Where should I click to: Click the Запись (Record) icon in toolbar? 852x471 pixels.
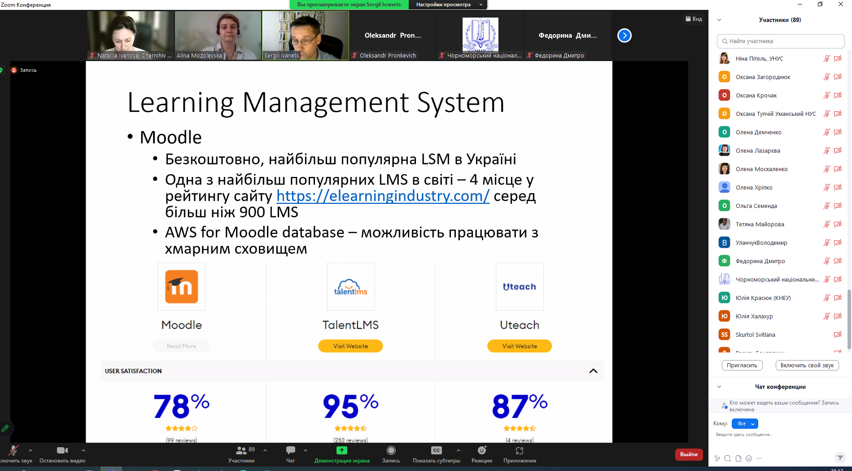pyautogui.click(x=391, y=450)
